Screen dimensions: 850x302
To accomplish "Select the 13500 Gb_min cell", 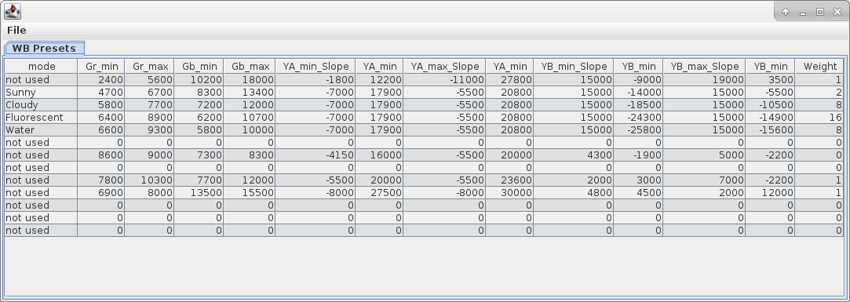I will (199, 192).
